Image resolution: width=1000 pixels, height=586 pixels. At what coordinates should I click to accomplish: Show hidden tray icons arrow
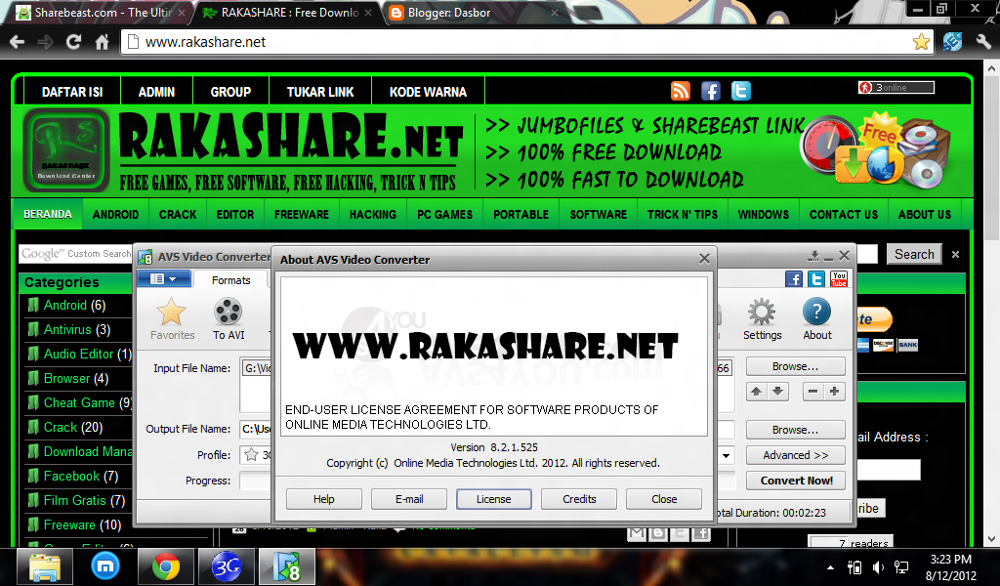(x=830, y=567)
